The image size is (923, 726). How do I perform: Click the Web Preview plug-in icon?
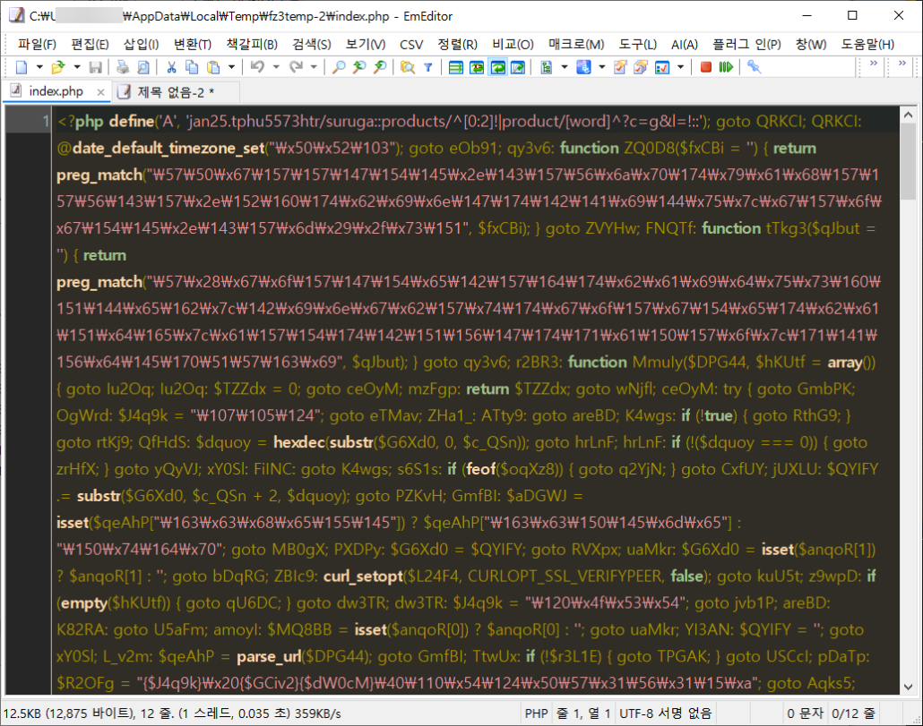(x=583, y=67)
